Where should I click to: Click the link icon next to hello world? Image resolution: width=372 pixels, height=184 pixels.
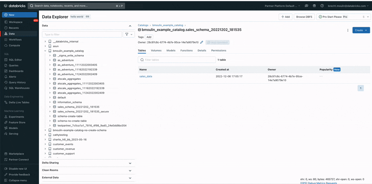coord(87,17)
